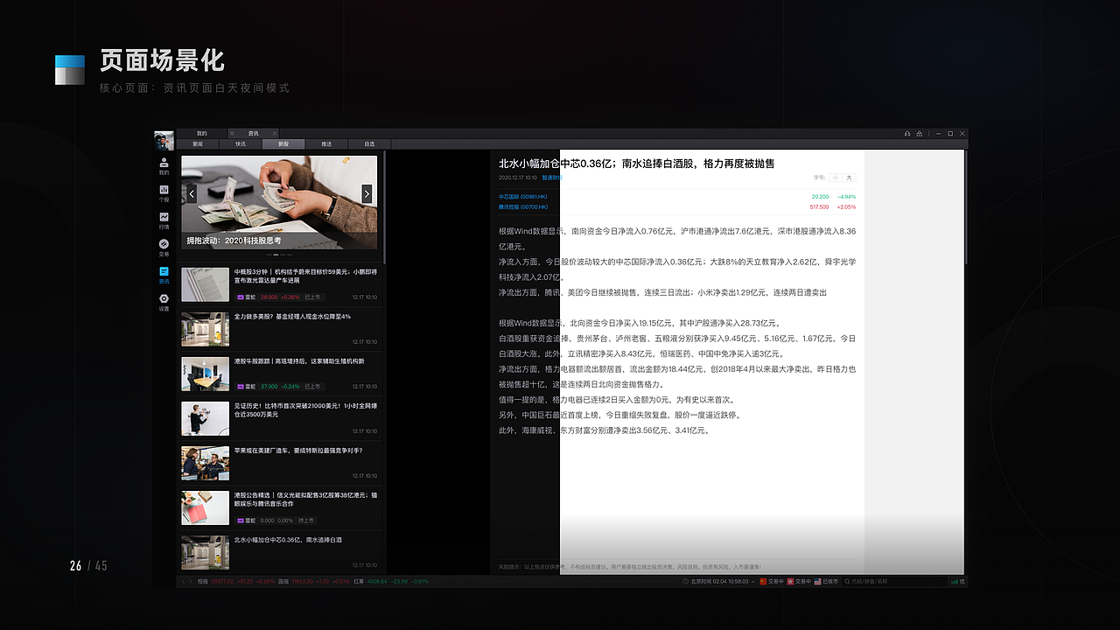This screenshot has width=1120, height=630.
Task: Click the carousel pagination dots
Action: pyautogui.click(x=279, y=254)
